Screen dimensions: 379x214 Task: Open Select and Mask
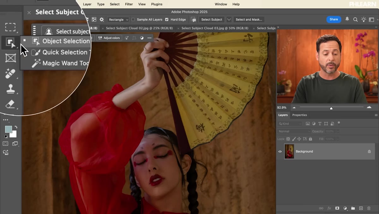(x=249, y=20)
